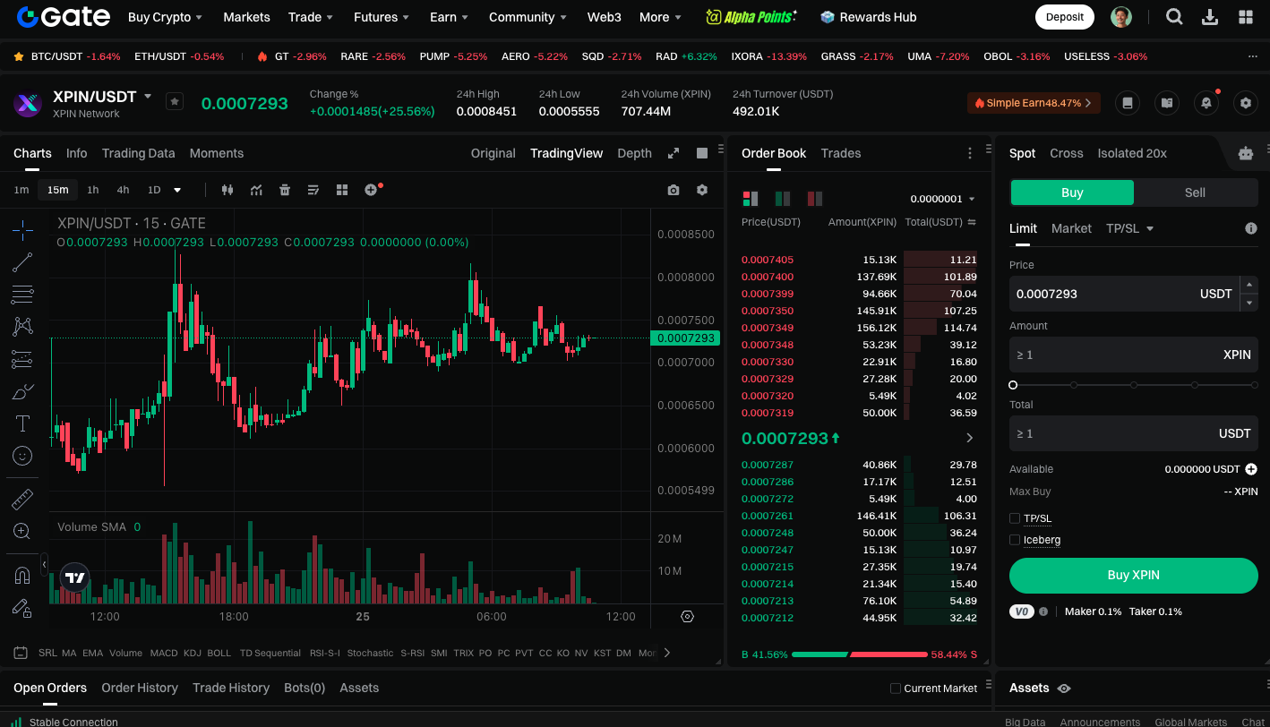Open the Order History tab
This screenshot has width=1270, height=727.
tap(140, 688)
